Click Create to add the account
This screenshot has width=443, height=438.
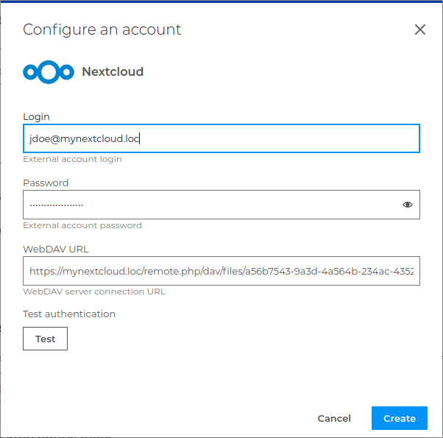click(400, 418)
